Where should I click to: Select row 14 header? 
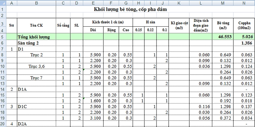click(2, 89)
